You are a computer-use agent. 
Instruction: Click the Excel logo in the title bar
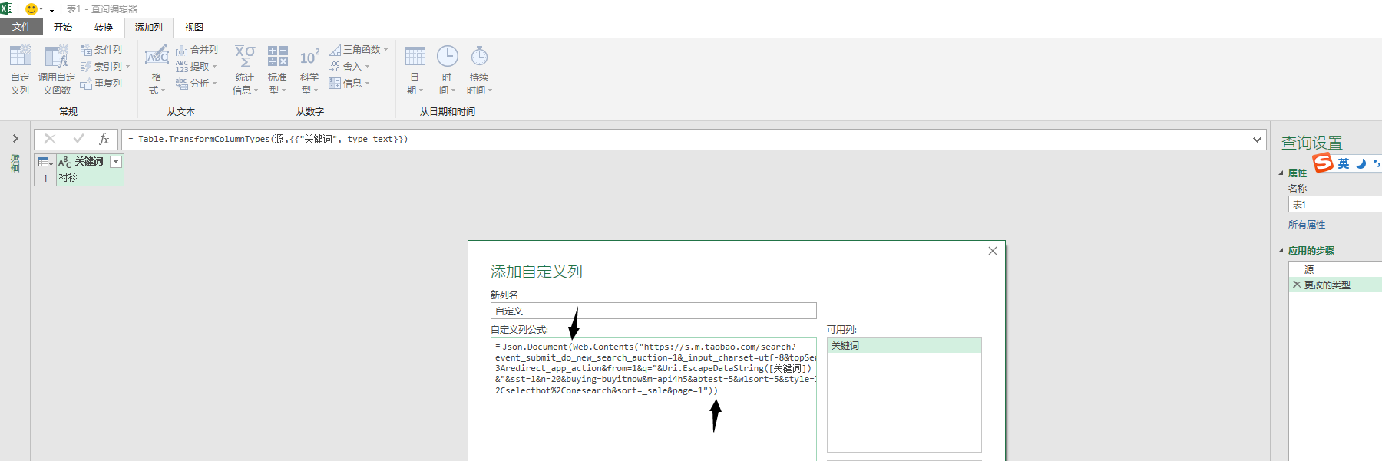click(6, 8)
